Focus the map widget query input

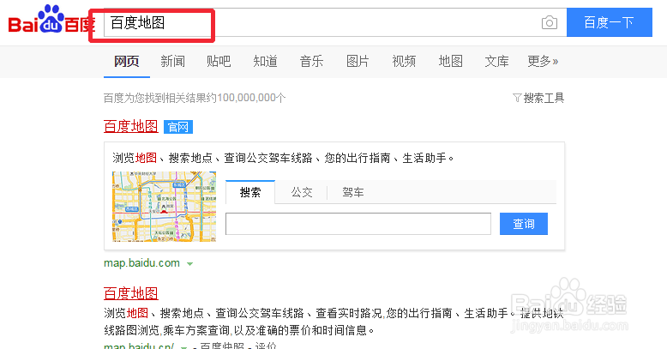(358, 224)
